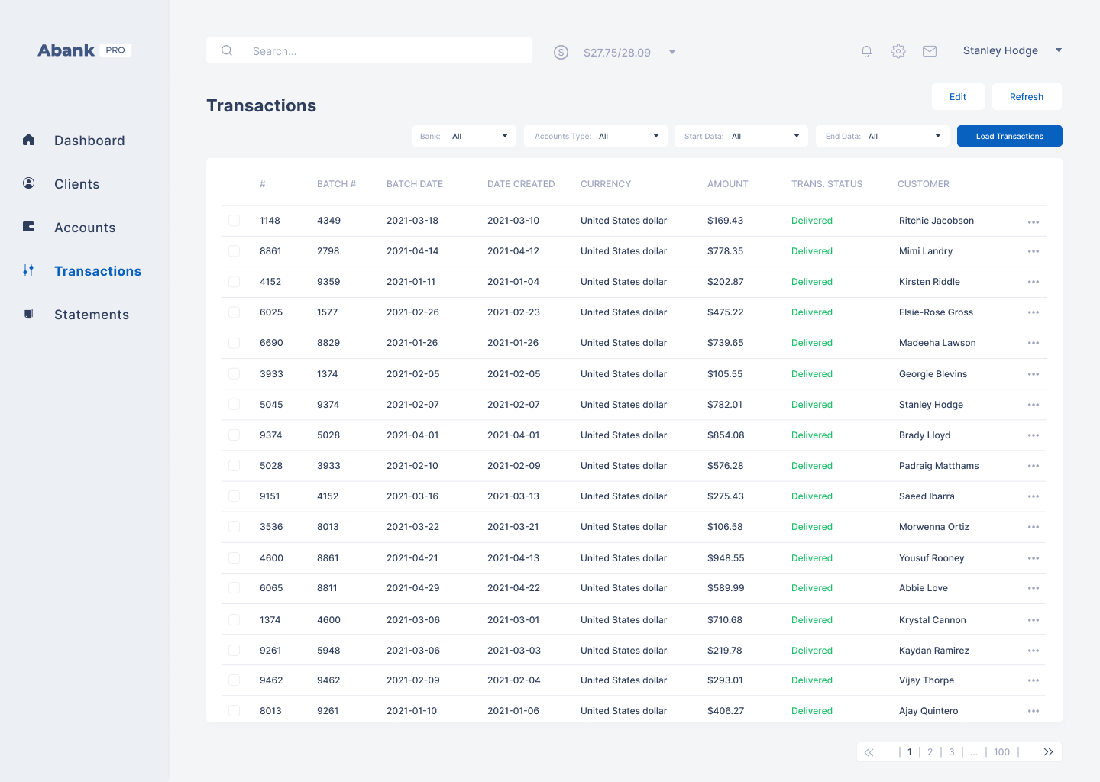
Task: Check Stanley Hodge's transaction 5045
Action: coord(235,405)
